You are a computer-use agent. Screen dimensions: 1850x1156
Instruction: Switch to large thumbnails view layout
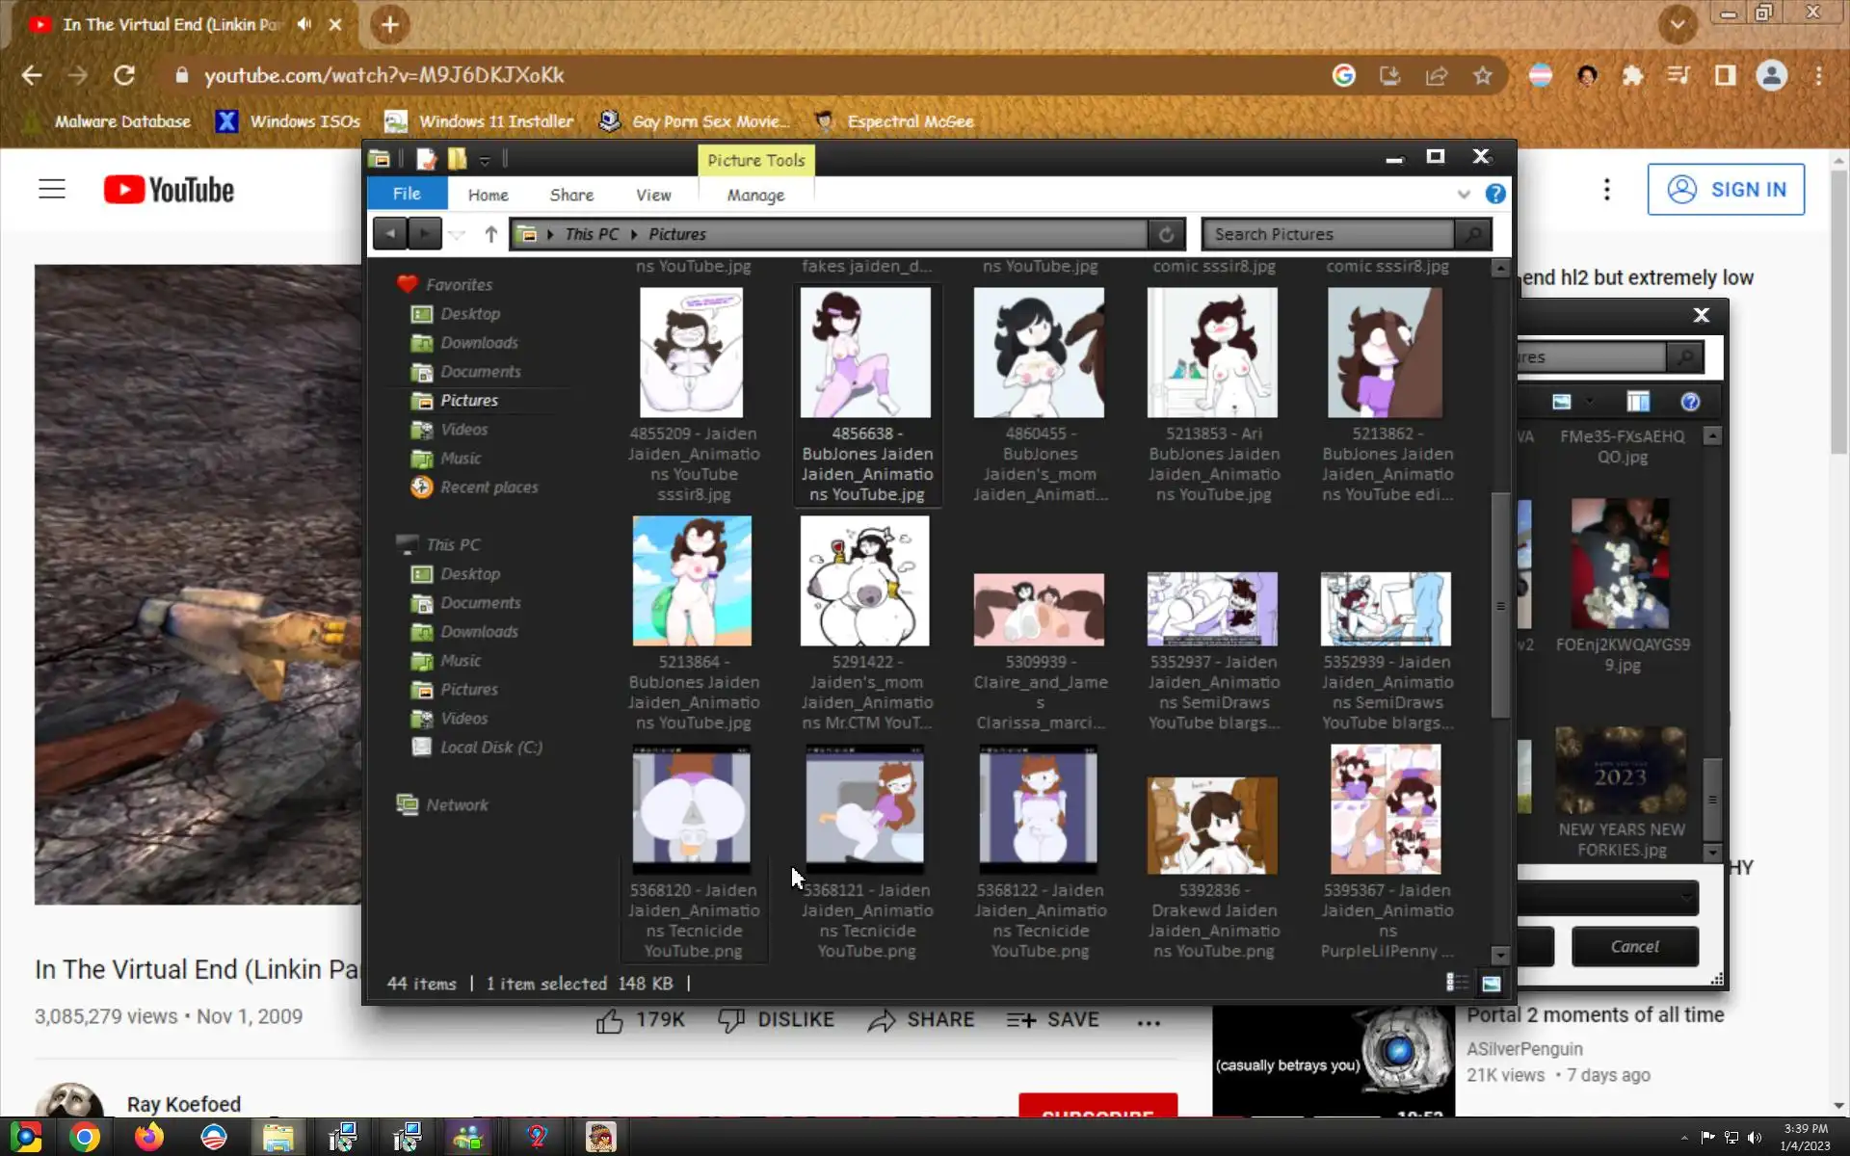(1491, 983)
